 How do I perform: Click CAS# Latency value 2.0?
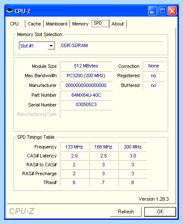pos(74,156)
